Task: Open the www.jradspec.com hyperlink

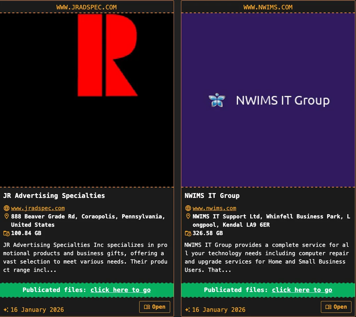Action: 38,208
